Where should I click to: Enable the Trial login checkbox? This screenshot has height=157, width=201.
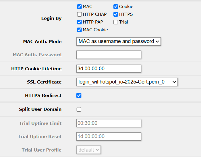116,22
